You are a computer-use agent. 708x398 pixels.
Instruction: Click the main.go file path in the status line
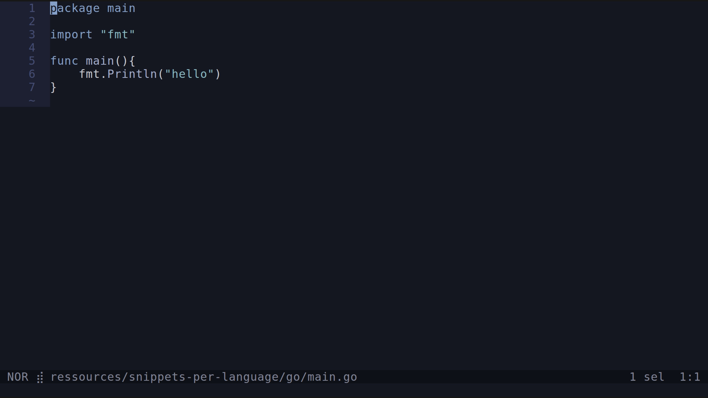click(204, 377)
